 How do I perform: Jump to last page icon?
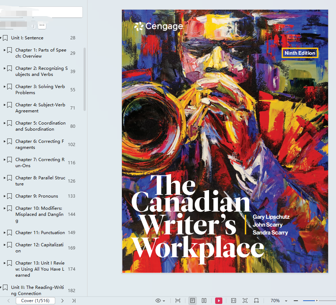[74, 300]
